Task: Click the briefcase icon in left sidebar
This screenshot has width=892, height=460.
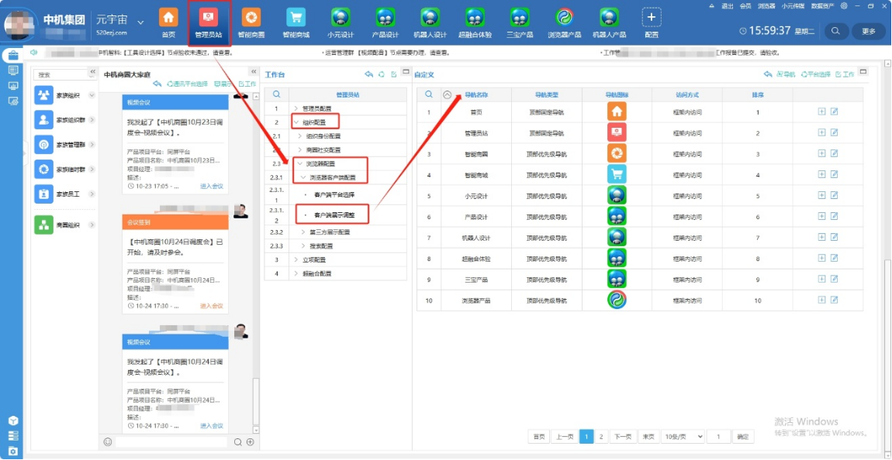Action: pos(12,55)
